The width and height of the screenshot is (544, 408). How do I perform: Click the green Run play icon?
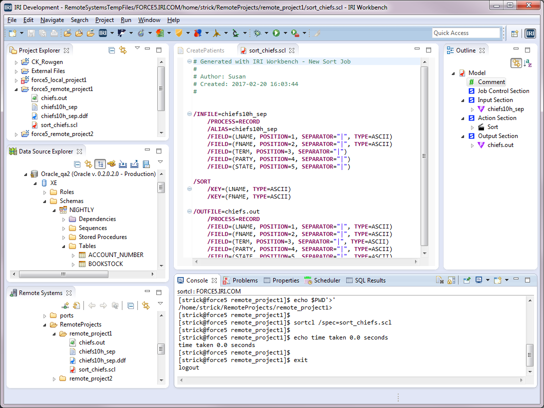pyautogui.click(x=276, y=33)
